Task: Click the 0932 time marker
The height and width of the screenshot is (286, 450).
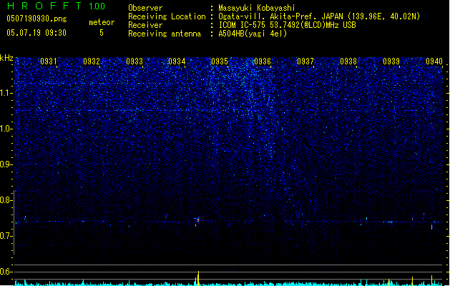Action: point(92,61)
